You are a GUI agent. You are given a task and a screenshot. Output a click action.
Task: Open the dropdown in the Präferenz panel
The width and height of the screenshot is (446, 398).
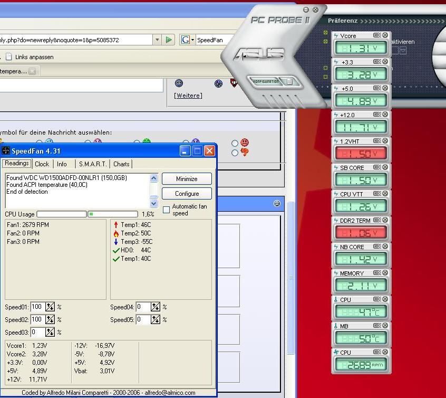pos(403,51)
